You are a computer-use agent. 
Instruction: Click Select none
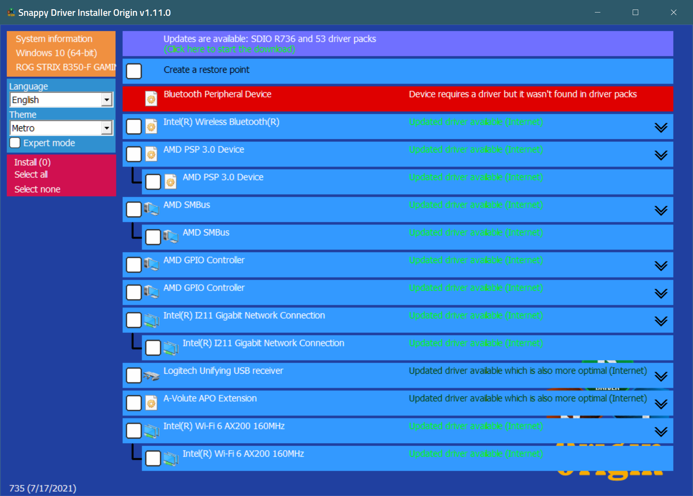click(37, 189)
